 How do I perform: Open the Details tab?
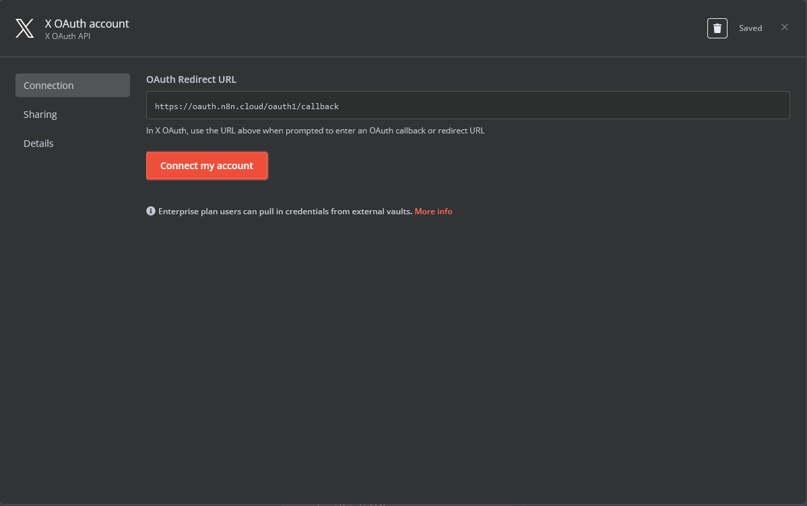click(x=38, y=143)
